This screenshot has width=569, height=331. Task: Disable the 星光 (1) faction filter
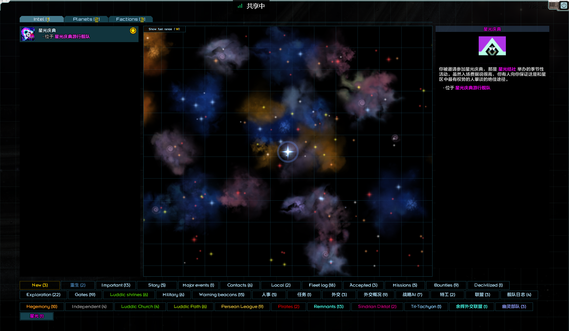(x=37, y=316)
